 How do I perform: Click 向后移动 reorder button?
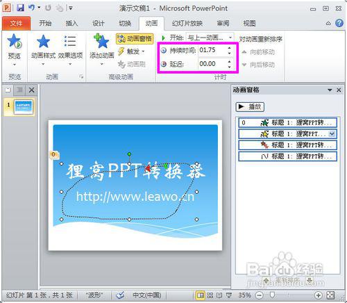[258, 65]
